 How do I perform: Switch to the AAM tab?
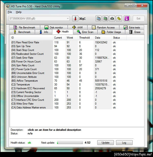[78, 27]
